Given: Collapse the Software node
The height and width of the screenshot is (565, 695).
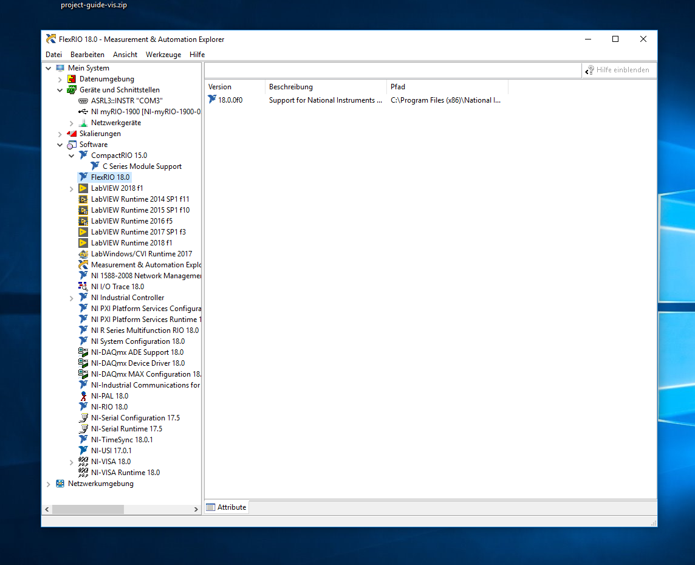Looking at the screenshot, I should click(60, 145).
